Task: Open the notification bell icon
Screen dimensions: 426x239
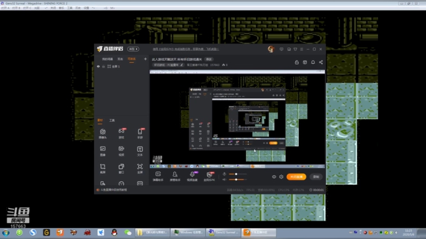Action: point(313,62)
